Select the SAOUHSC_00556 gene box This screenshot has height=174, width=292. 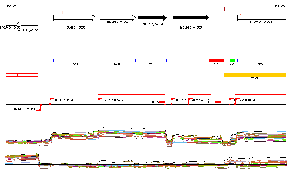pos(262,18)
